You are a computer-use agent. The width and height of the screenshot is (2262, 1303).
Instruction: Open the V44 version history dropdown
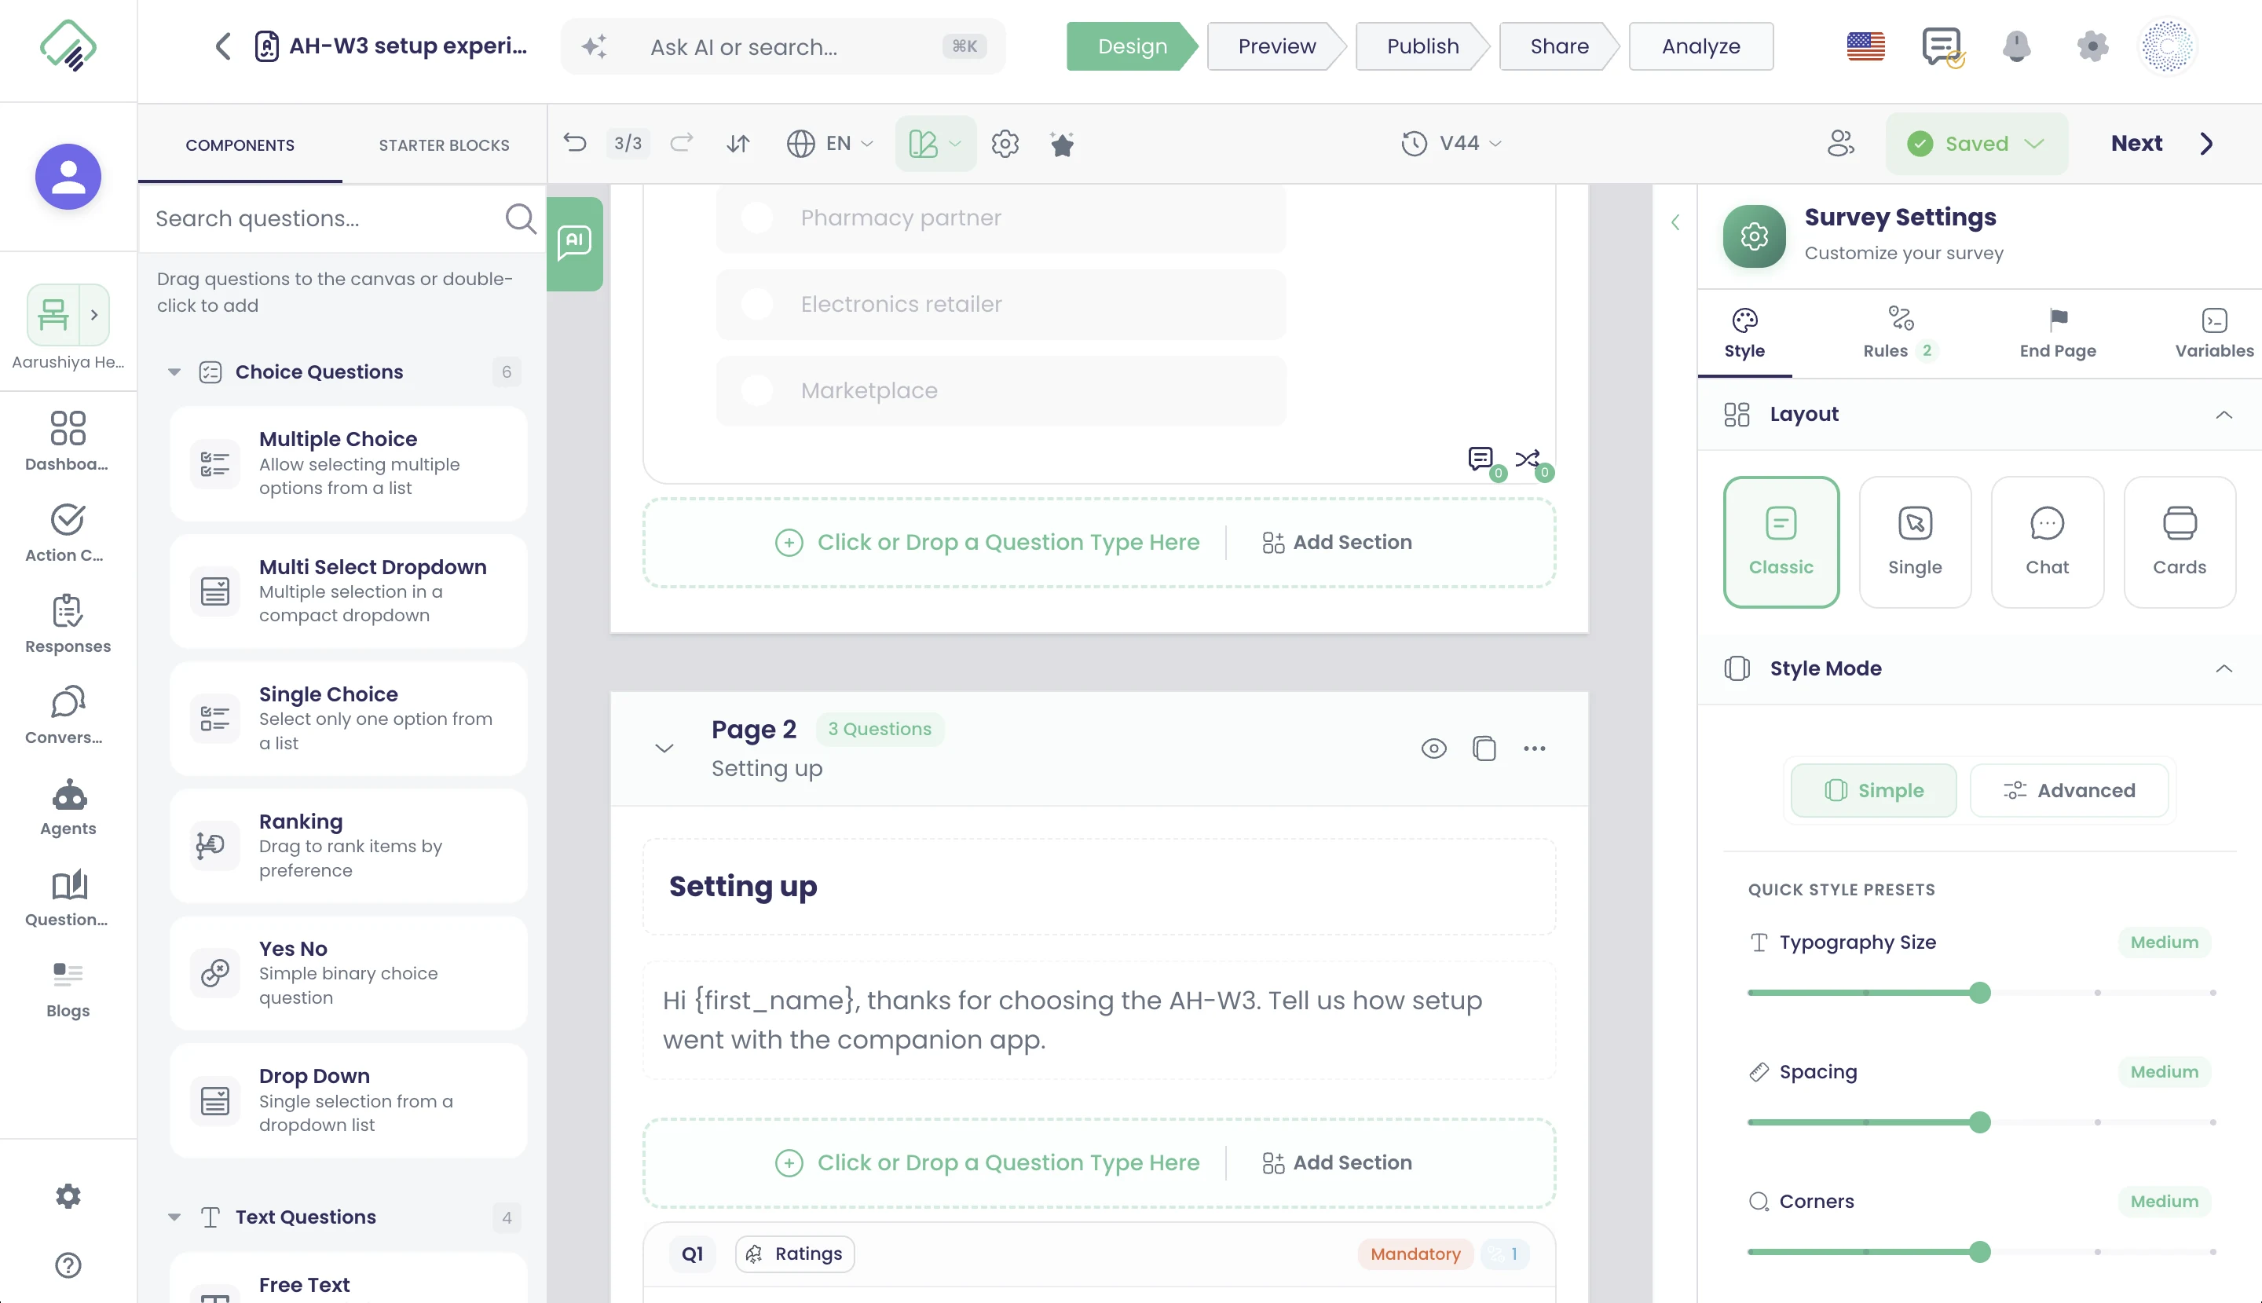coord(1451,143)
